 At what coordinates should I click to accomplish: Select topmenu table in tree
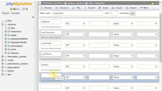point(15,53)
